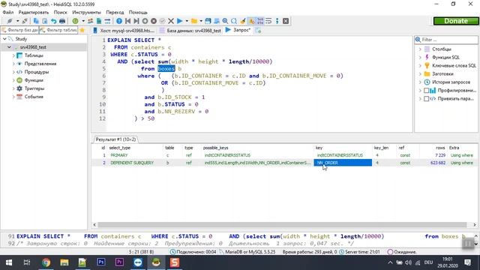Click the insert row plus icon
Image resolution: width=480 pixels, height=270 pixels.
[145, 21]
